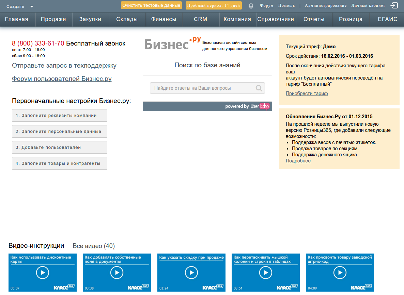Click the knowledge base search input field

point(203,88)
